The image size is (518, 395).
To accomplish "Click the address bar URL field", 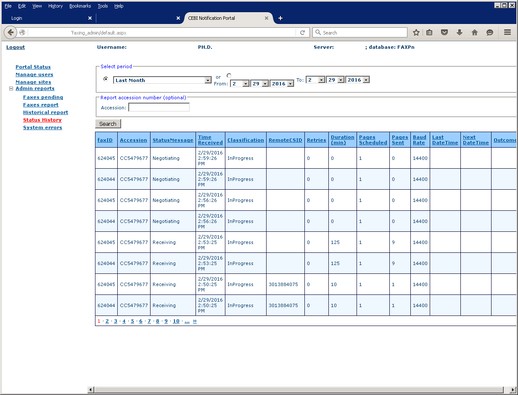I will click(162, 32).
